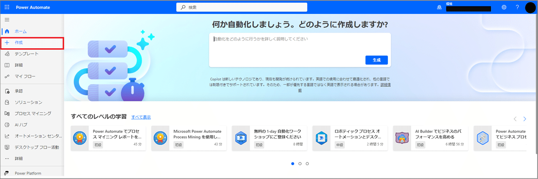Click the すべて表示 link
Screen dimensions: 538x179
pos(141,117)
